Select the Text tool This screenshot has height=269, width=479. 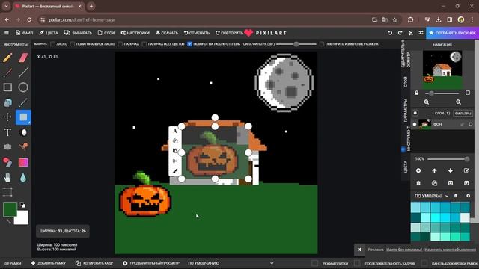[x=7, y=132]
